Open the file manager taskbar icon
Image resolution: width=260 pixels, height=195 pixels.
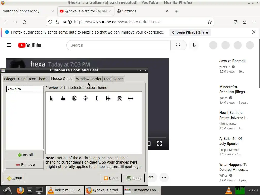[30, 190]
